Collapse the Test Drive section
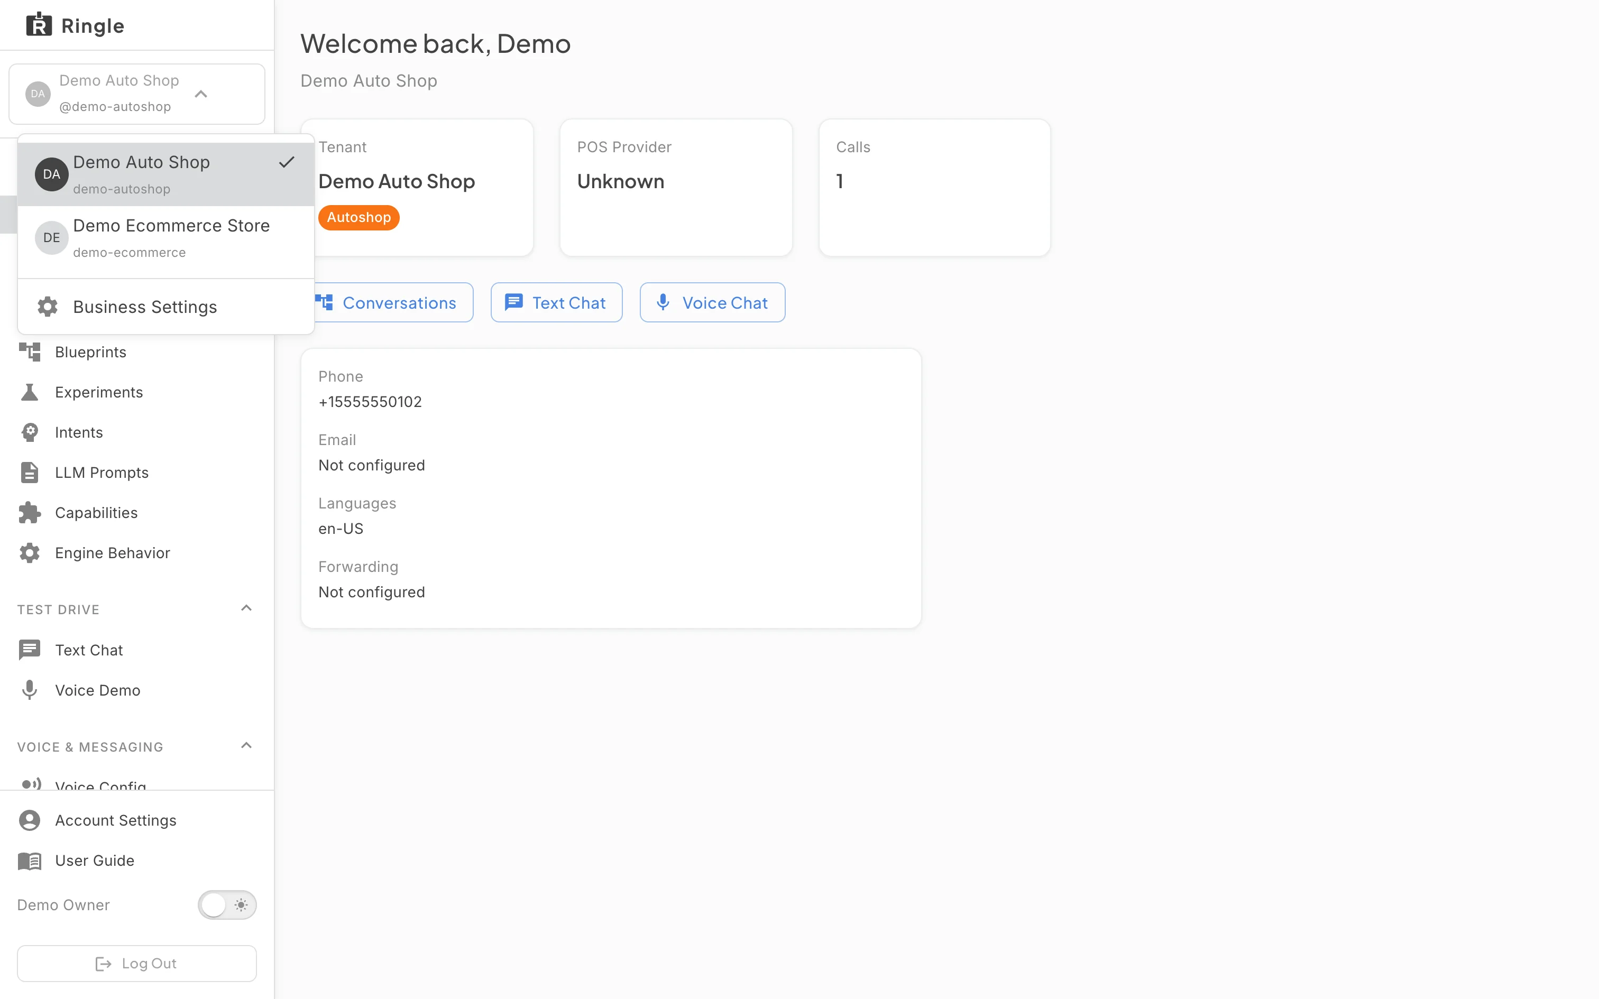 [246, 608]
